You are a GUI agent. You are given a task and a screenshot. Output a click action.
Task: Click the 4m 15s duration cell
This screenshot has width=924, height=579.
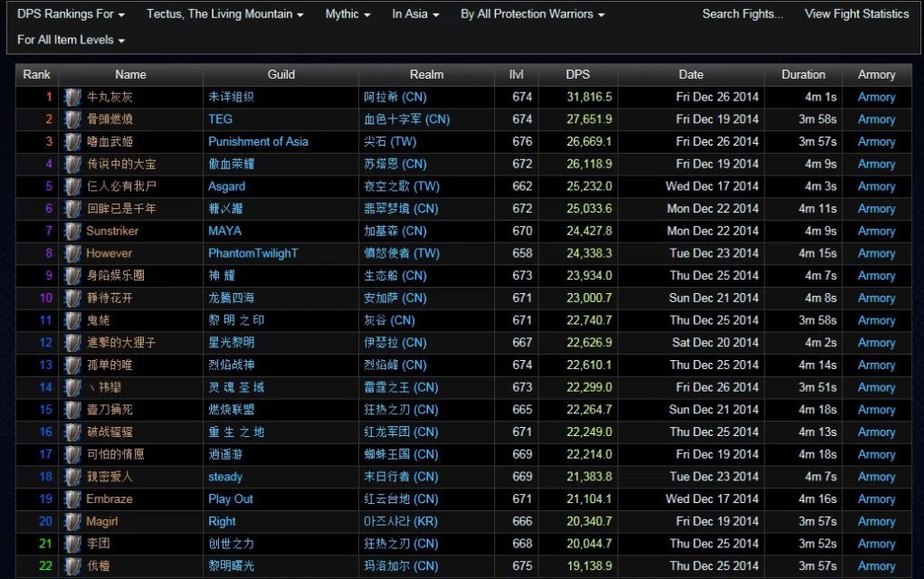pyautogui.click(x=817, y=254)
